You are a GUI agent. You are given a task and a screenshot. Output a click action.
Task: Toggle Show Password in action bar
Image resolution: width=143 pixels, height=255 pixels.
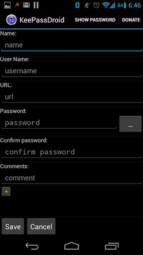[95, 20]
